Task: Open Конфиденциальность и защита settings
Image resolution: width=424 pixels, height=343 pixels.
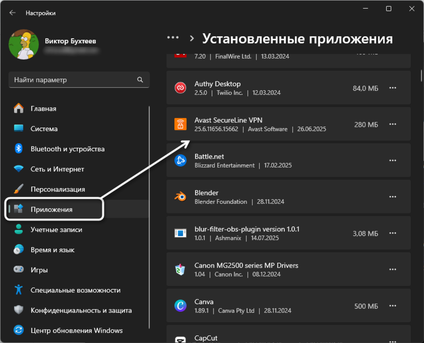Action: coord(81,310)
